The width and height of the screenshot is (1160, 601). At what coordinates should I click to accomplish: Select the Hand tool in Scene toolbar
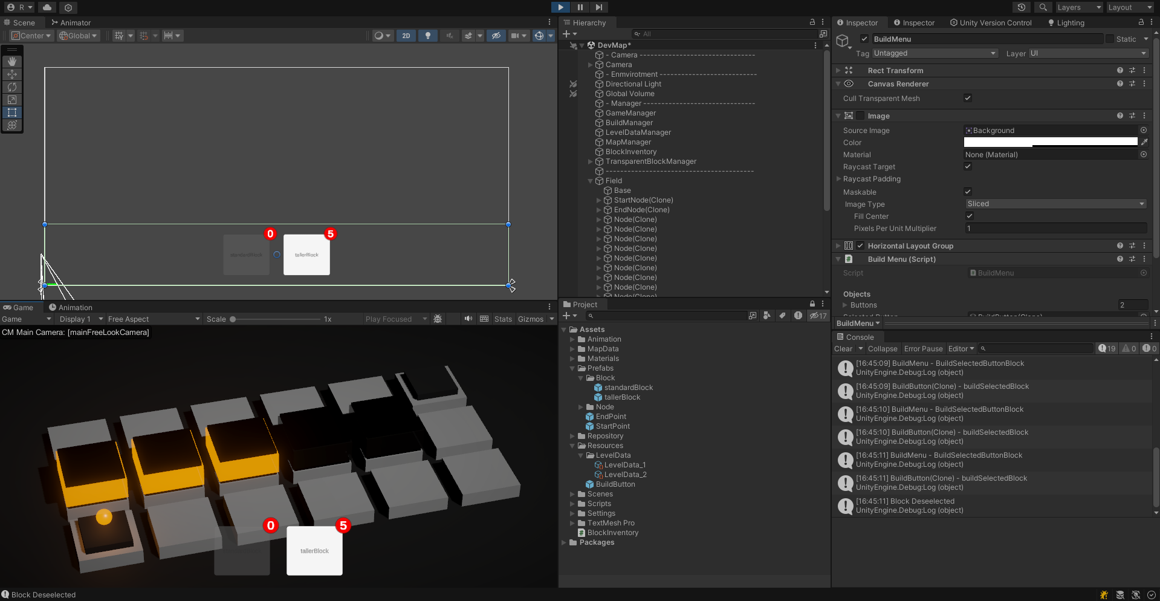(12, 62)
